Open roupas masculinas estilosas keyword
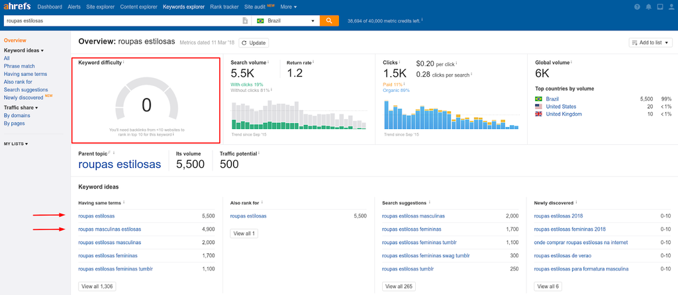The height and width of the screenshot is (295, 678). pos(109,229)
